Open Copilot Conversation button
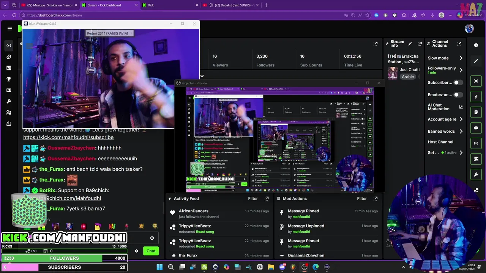 (470, 15)
